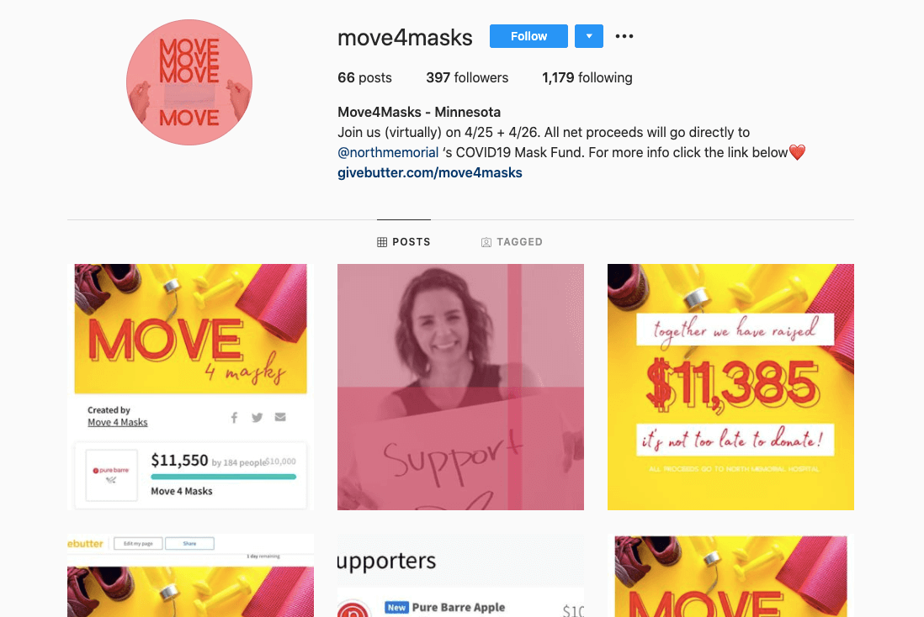
Task: Click the Facebook icon in first post
Action: (234, 418)
